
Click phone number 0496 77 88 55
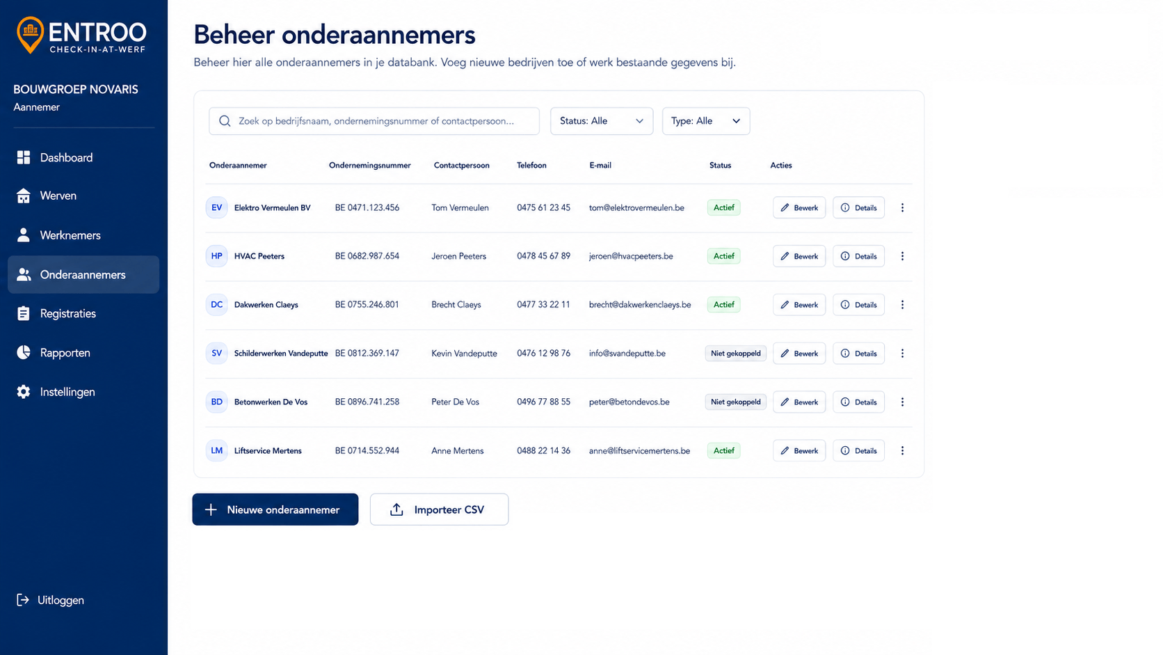pos(543,402)
